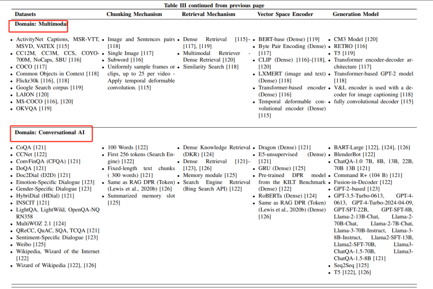The height and width of the screenshot is (289, 433).
Task: Click 'Byte Pair Encoding (Dense) [117]'
Action: click(x=292, y=50)
